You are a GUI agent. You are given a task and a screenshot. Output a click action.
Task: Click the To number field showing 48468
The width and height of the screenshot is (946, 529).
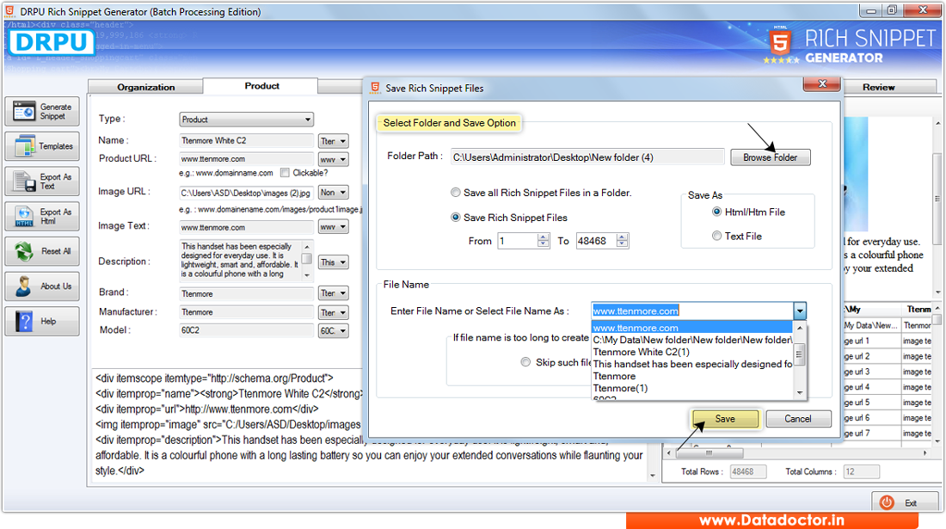596,241
